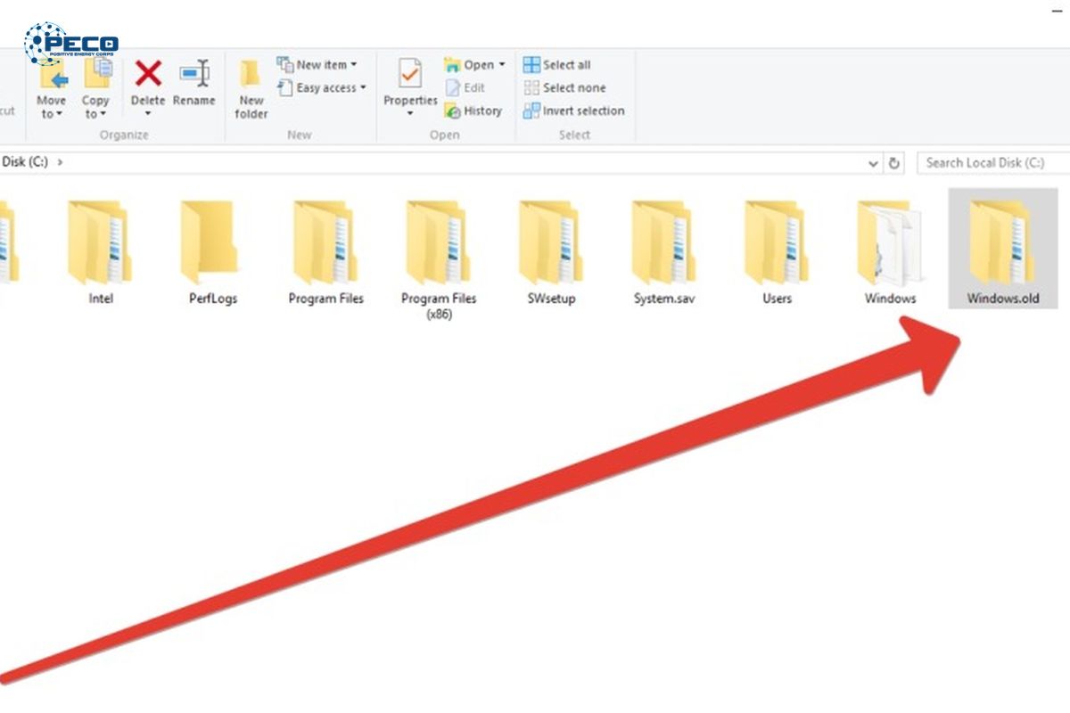Expand the chevron after Disk (C:) breadcrumb
The height and width of the screenshot is (713, 1070).
coord(60,162)
